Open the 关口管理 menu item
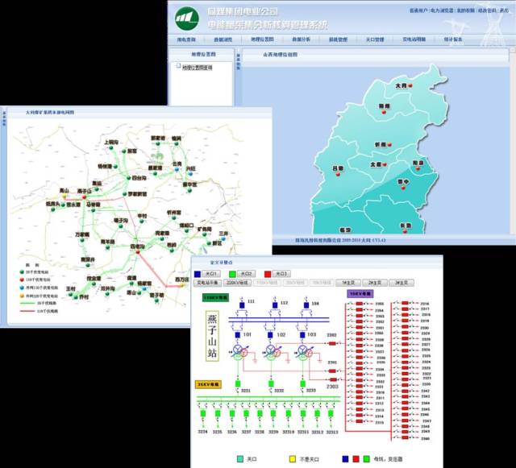 pos(373,38)
